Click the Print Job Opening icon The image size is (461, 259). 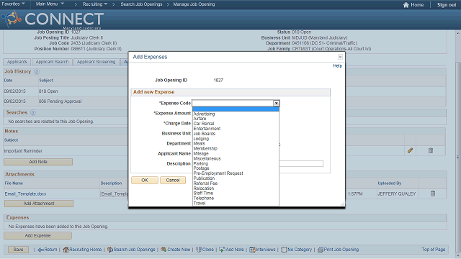pyautogui.click(x=320, y=250)
